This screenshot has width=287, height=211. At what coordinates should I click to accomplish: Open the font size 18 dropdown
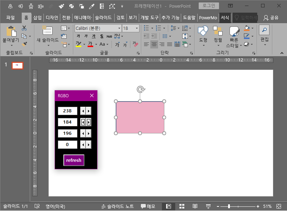coord(137,28)
